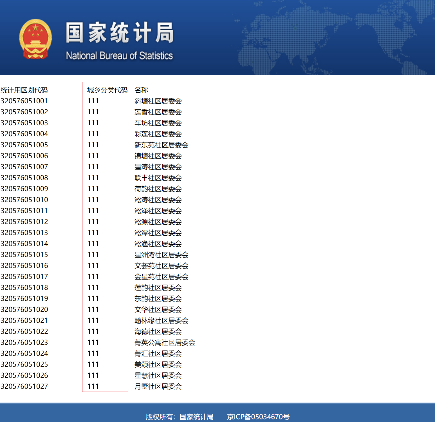The image size is (435, 422).
Task: Select code 320576051022
Action: [24, 331]
